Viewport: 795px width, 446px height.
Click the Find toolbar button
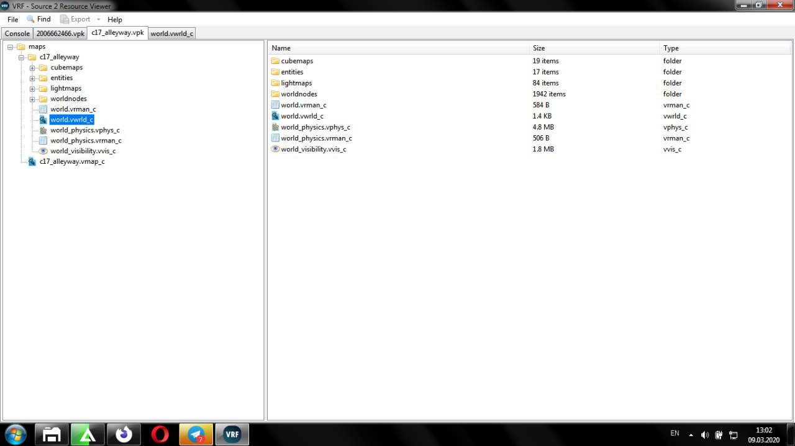point(39,19)
